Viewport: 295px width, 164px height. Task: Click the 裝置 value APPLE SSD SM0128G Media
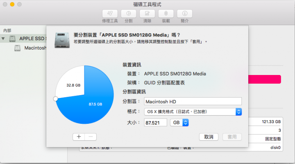click(x=175, y=74)
